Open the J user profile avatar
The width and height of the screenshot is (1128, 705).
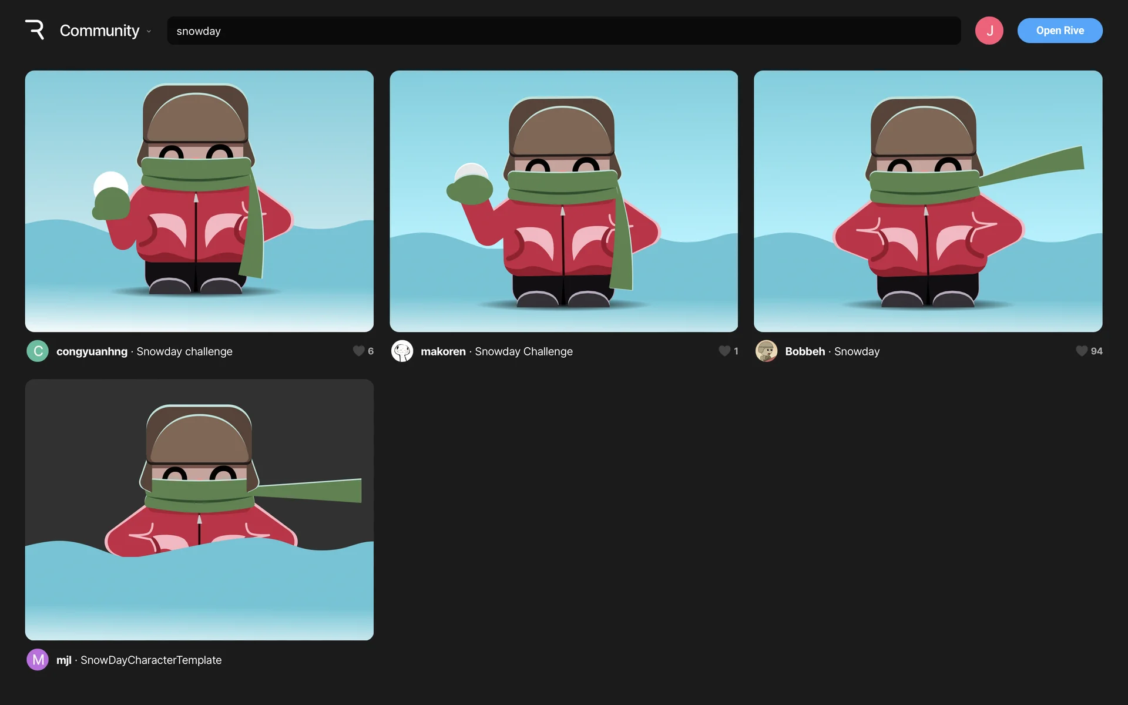click(x=989, y=31)
